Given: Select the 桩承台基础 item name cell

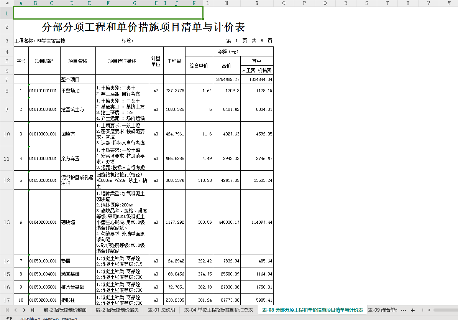Looking at the screenshot, I should click(78, 287).
